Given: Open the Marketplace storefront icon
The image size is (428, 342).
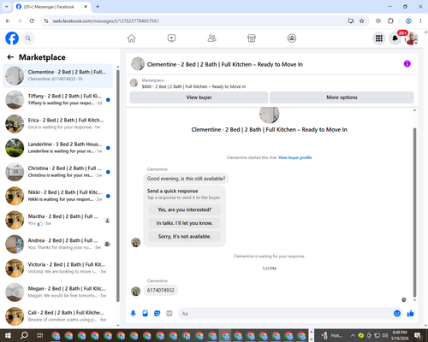Looking at the screenshot, I should (252, 38).
